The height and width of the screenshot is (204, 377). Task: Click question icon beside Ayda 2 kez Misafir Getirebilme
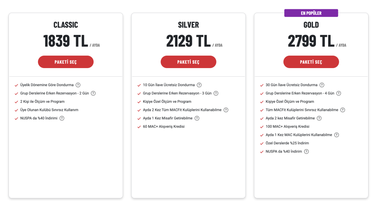319,118
